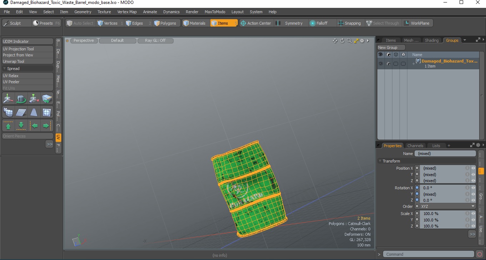This screenshot has width=486, height=260.
Task: Select the UV Rotate tool icon
Action: (x=21, y=99)
